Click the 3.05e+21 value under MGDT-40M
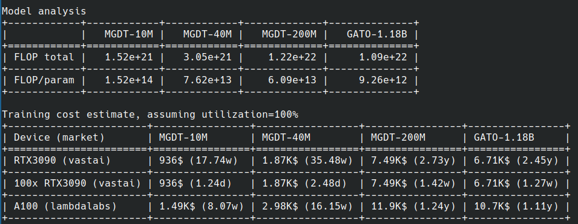This screenshot has height=224, width=578. (x=207, y=57)
